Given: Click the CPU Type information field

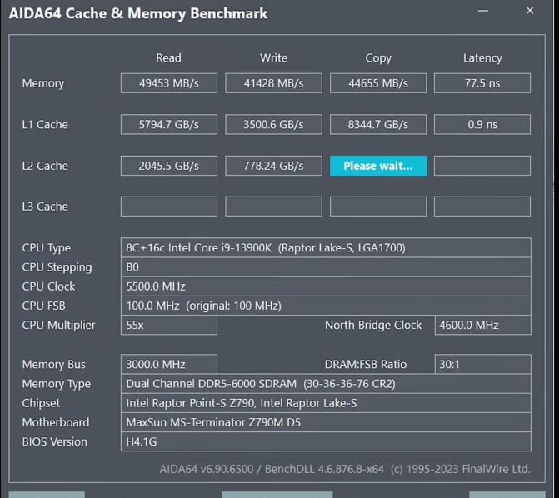Looking at the screenshot, I should [326, 248].
